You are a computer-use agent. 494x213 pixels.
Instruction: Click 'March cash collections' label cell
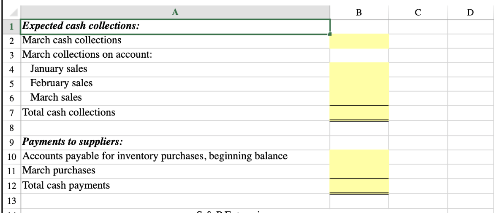click(x=175, y=41)
